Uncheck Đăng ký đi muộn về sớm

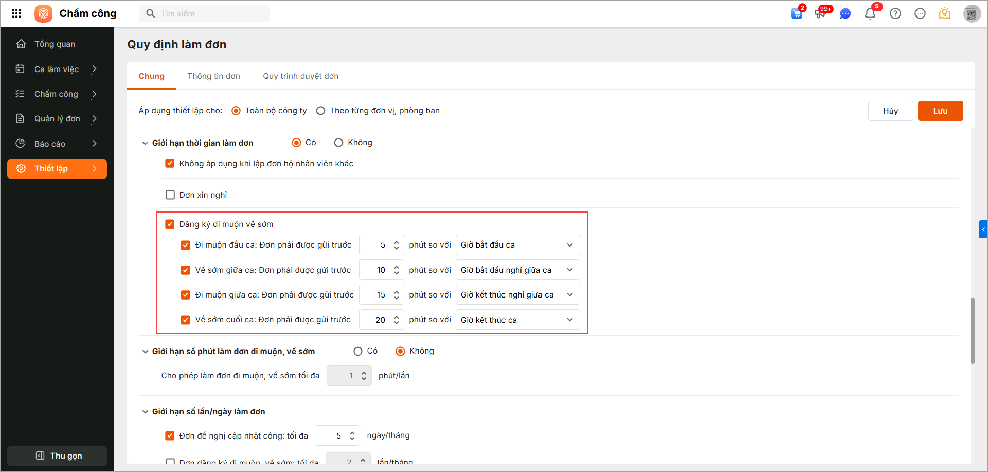pos(170,224)
